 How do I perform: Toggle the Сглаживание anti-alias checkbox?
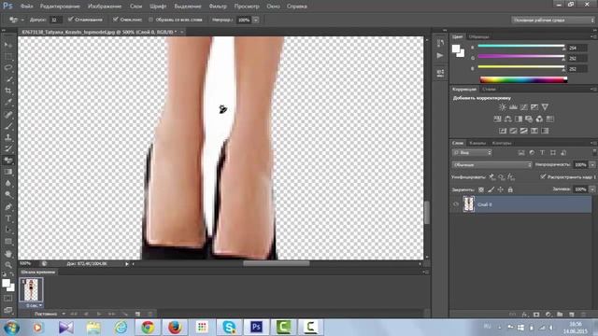pyautogui.click(x=71, y=20)
